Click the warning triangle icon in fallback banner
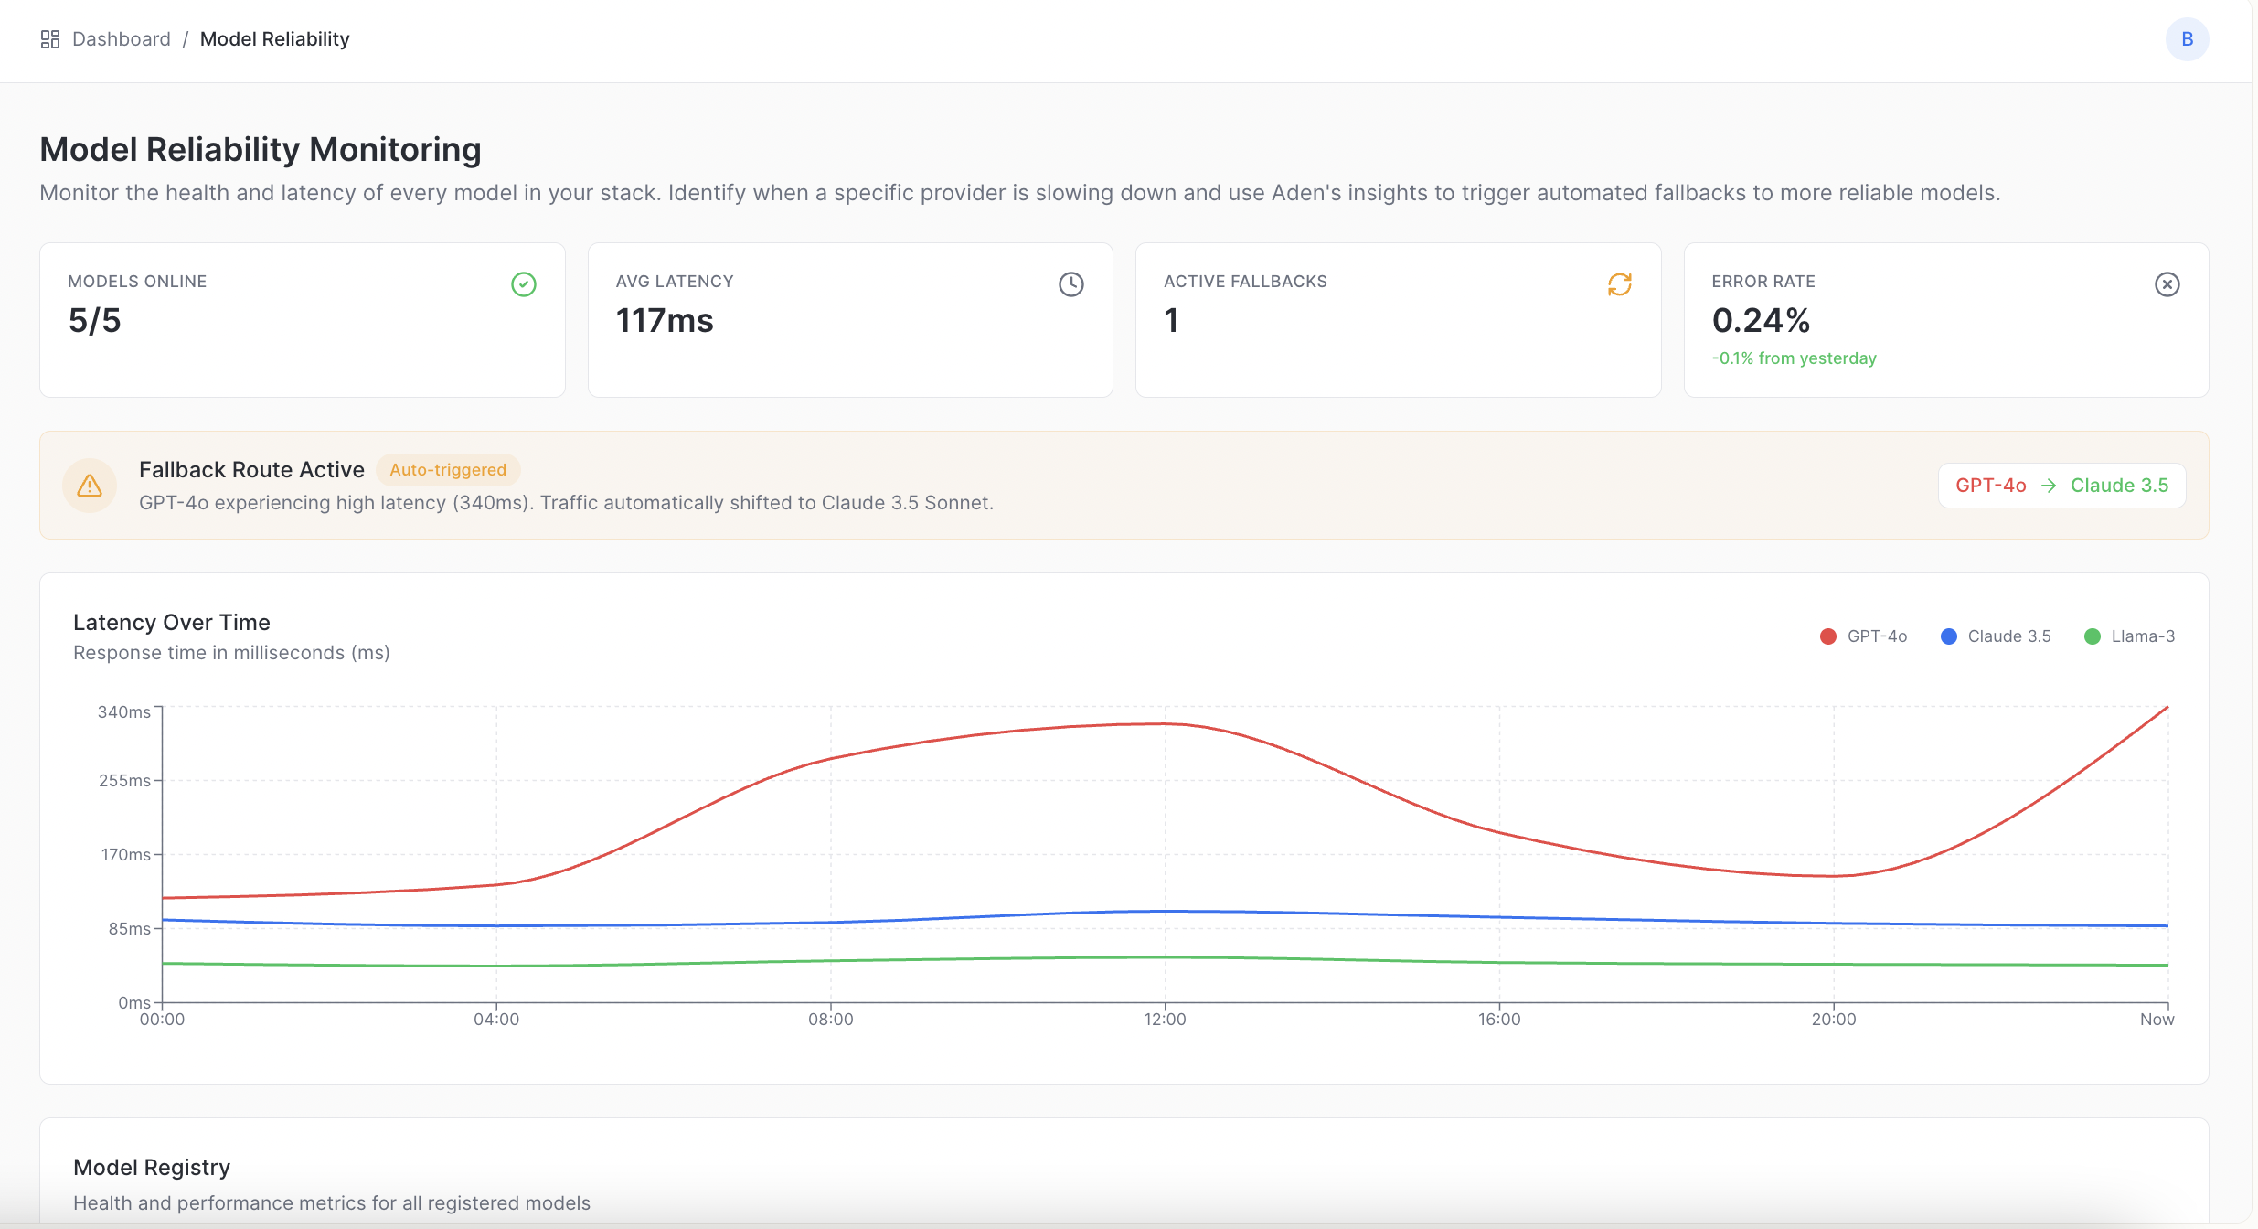 pyautogui.click(x=90, y=486)
